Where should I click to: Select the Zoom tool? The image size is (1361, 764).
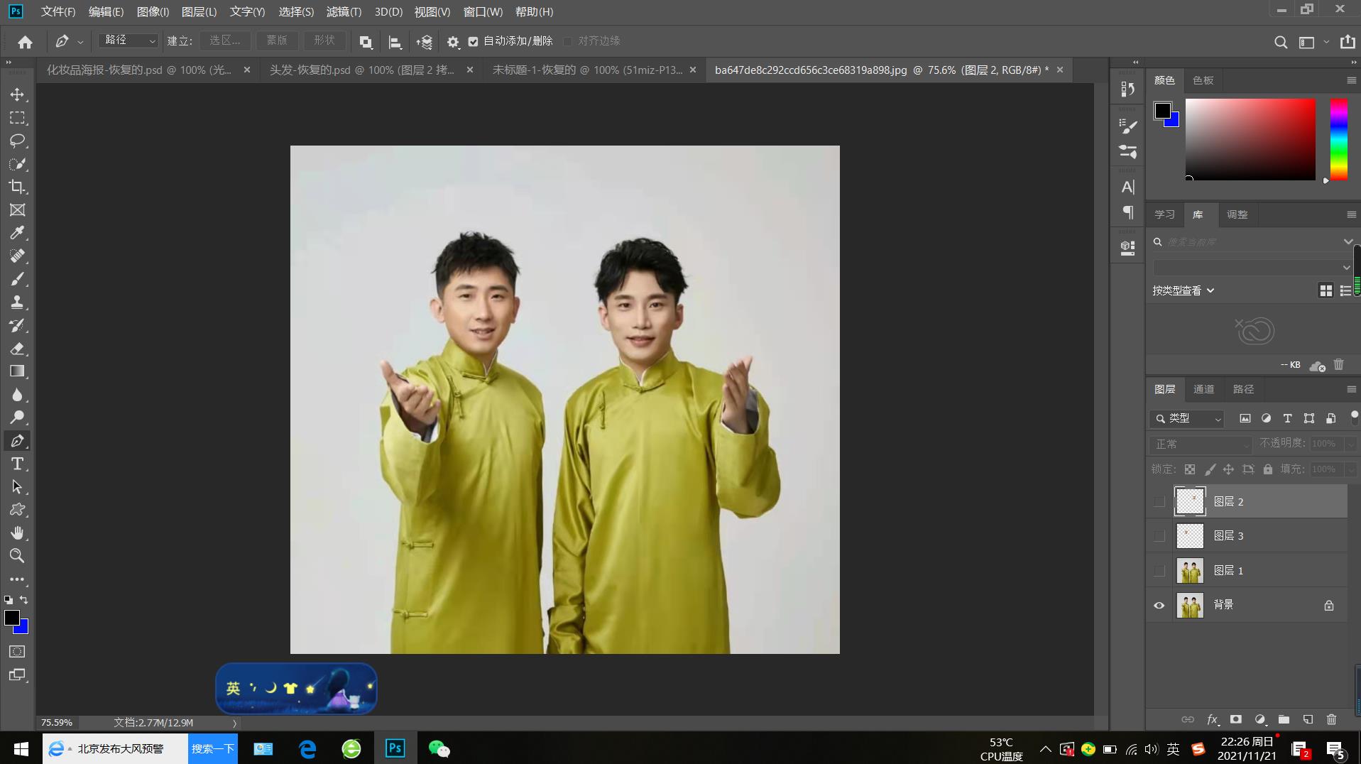pos(17,556)
